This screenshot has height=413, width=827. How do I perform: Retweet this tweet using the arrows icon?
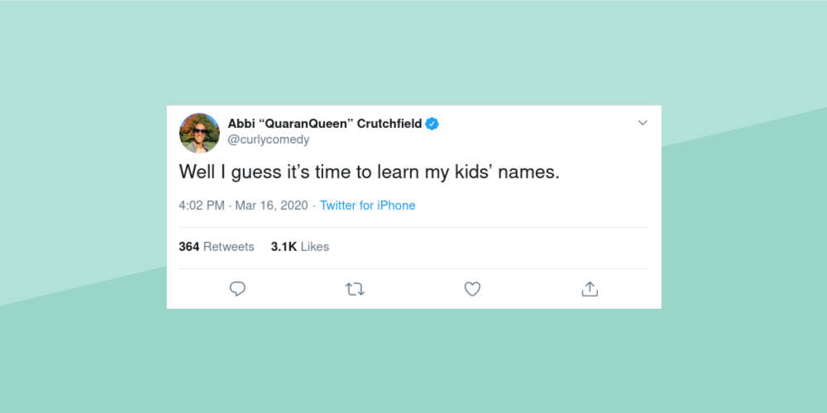[355, 289]
